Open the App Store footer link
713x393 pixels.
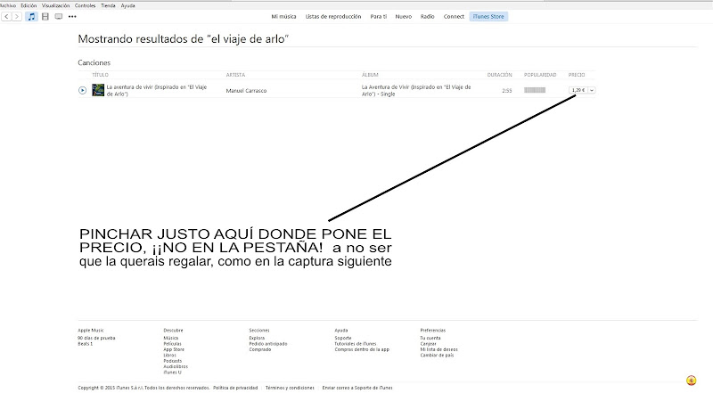[x=174, y=350]
